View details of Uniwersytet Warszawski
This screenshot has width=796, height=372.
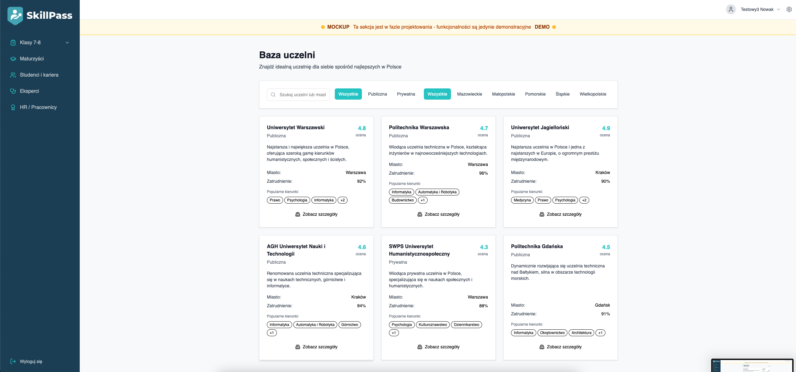316,214
